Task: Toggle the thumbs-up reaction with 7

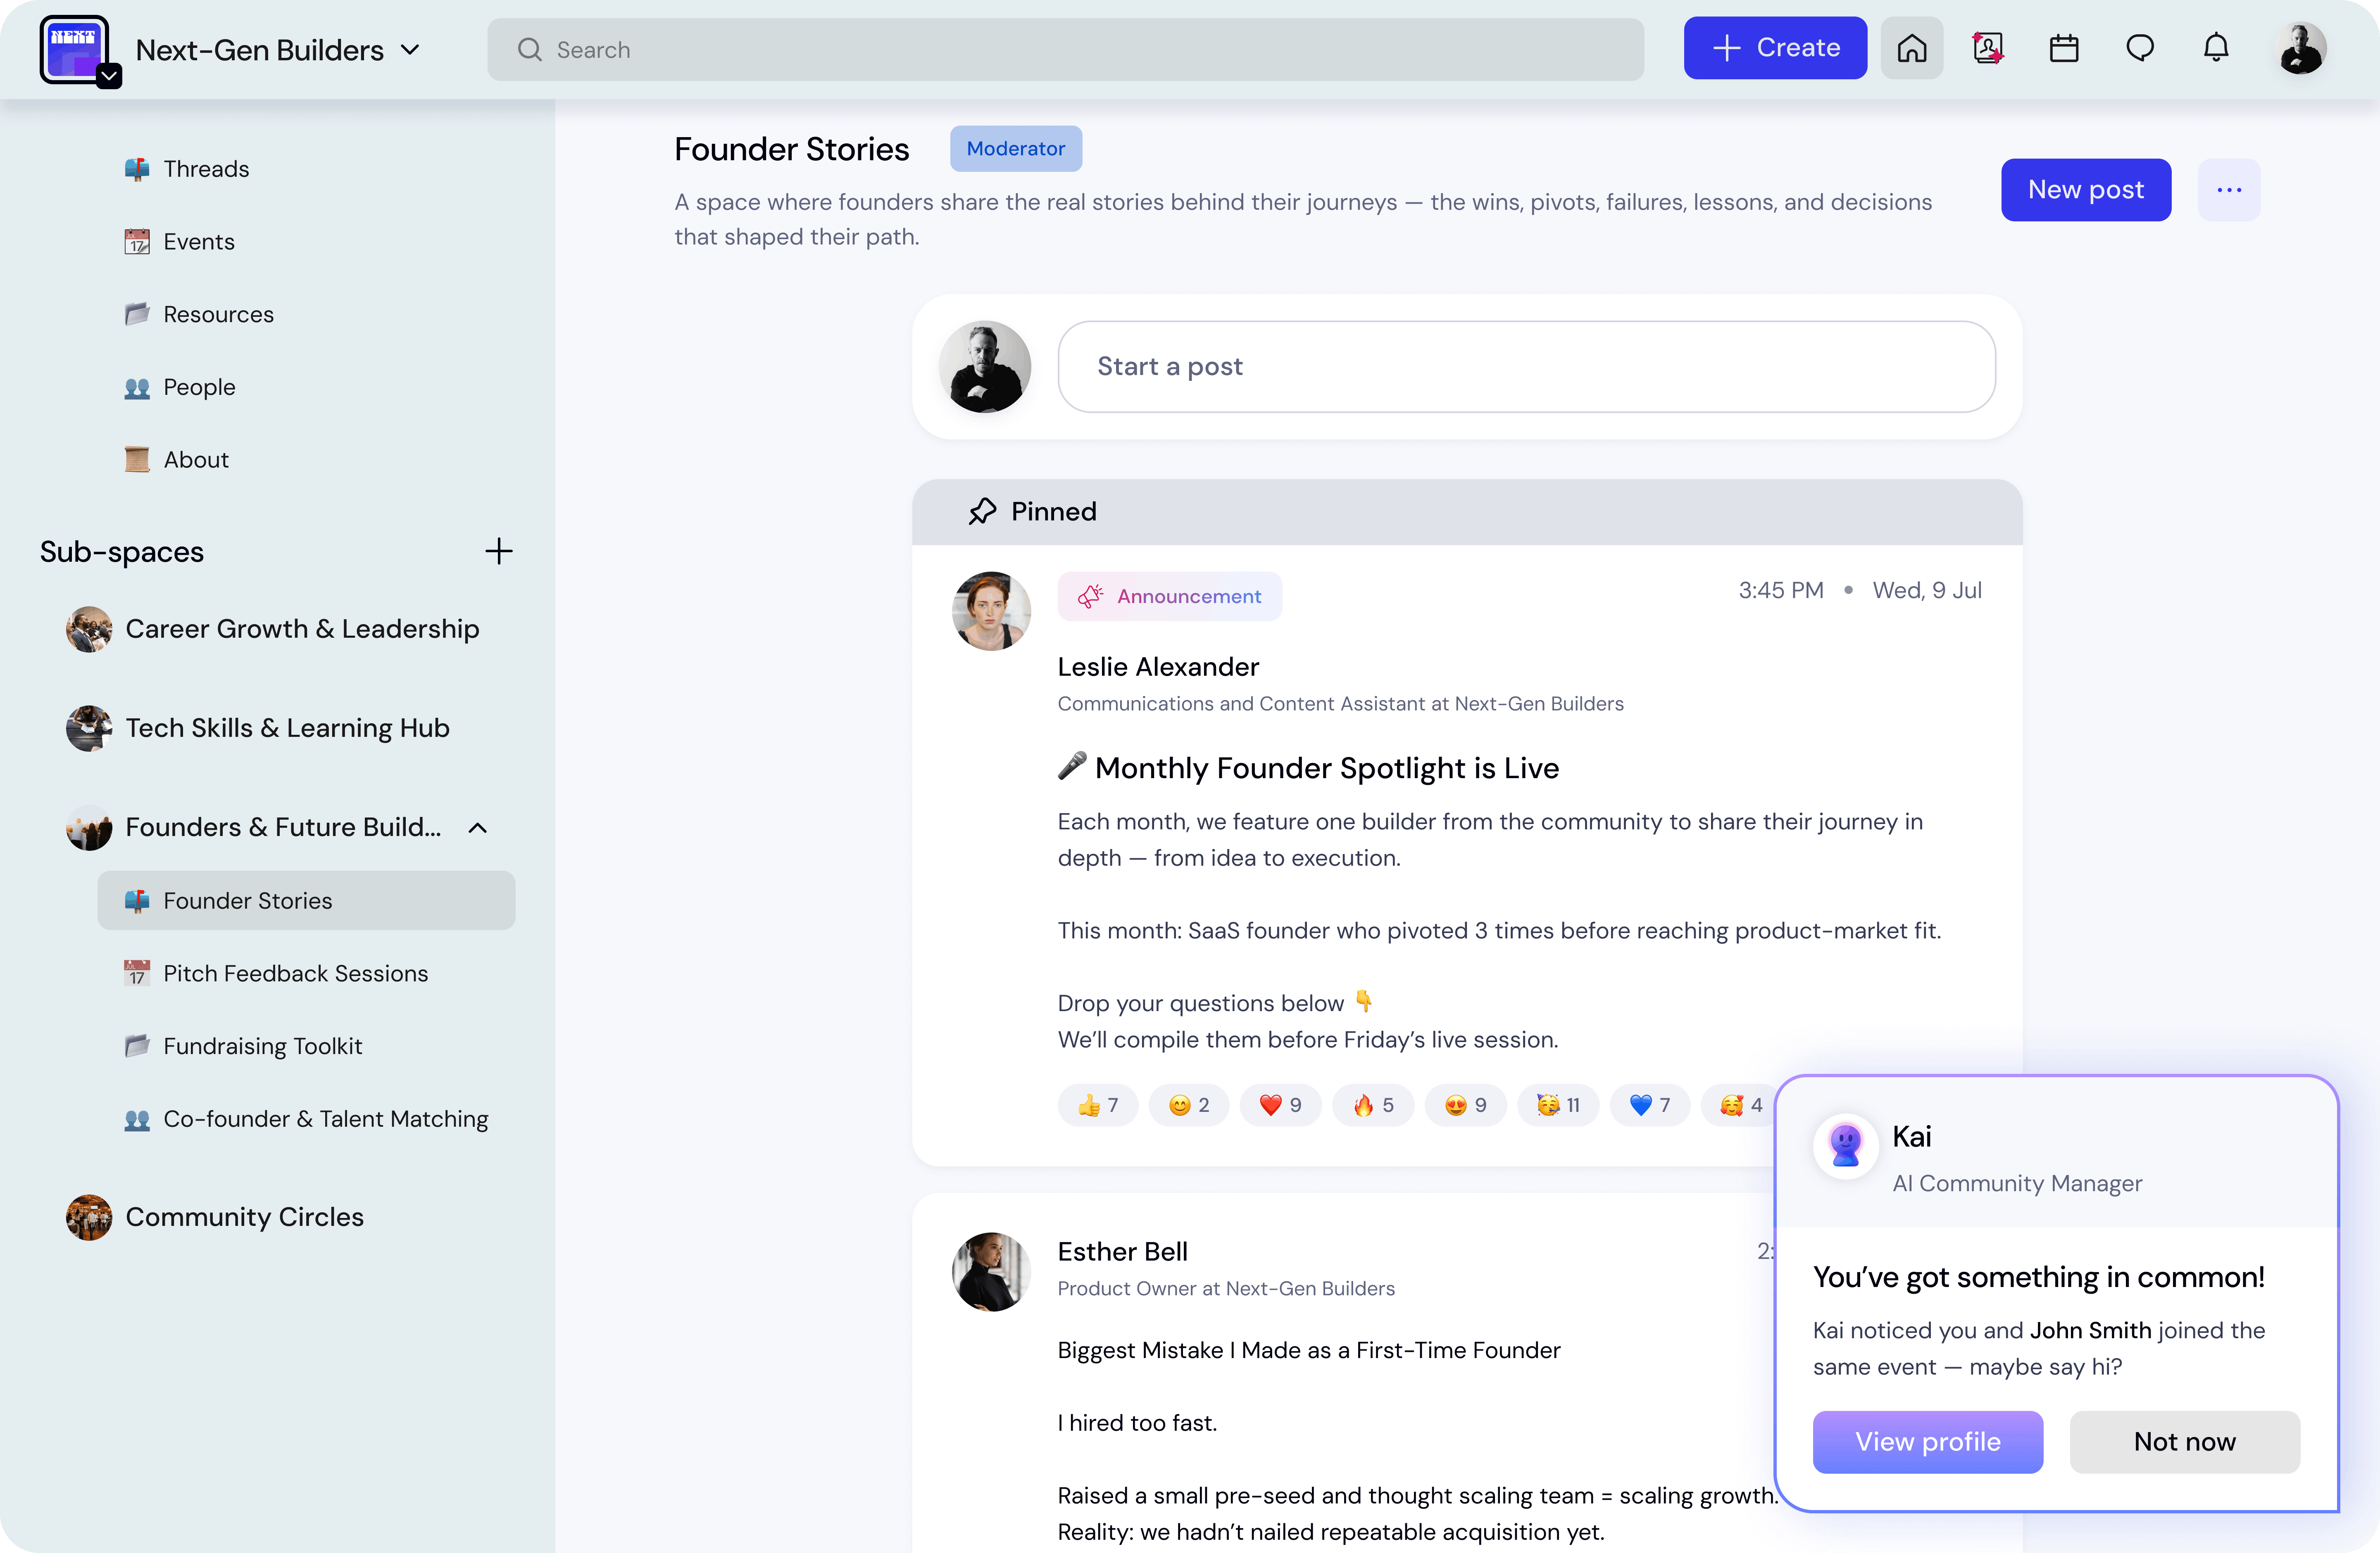Action: pos(1097,1105)
